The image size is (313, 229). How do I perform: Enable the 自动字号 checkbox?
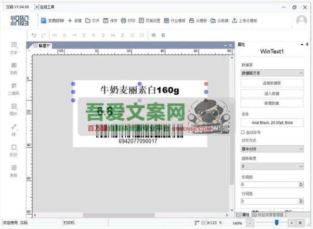click(x=243, y=132)
